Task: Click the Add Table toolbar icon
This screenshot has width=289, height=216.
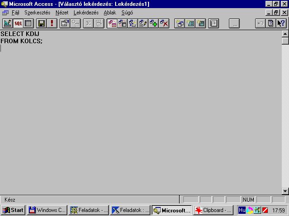Action: pos(75,23)
